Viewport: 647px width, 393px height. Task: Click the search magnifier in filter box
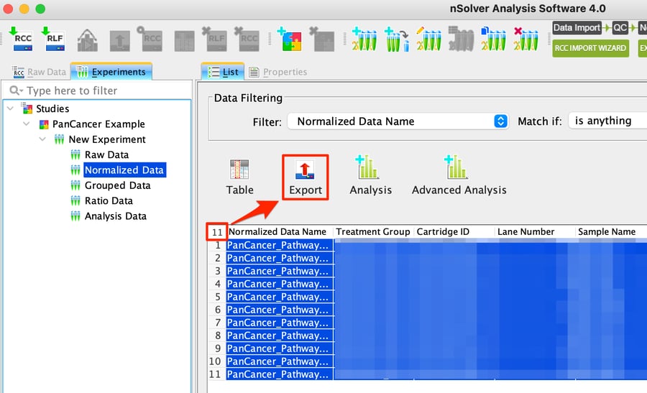pyautogui.click(x=16, y=91)
